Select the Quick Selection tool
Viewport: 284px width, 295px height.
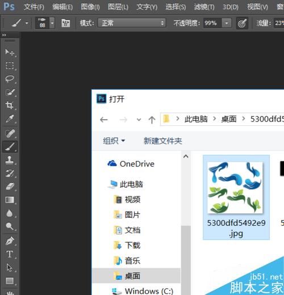[x=10, y=92]
